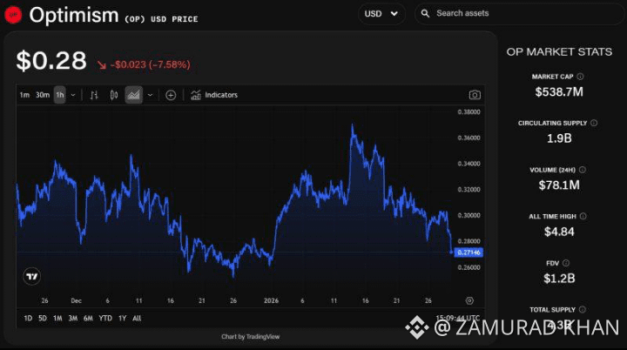
Task: Select the 1D date range
Action: point(28,319)
